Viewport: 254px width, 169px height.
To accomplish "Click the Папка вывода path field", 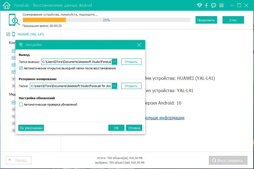I will click(76, 62).
